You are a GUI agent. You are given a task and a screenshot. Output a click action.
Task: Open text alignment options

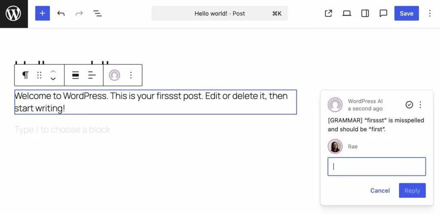point(92,75)
